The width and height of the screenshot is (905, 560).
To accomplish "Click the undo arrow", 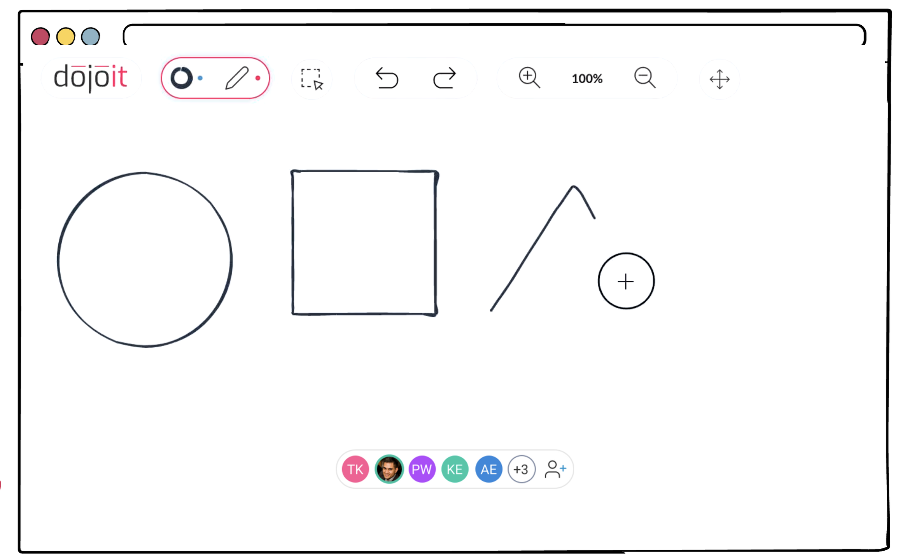I will tap(387, 78).
